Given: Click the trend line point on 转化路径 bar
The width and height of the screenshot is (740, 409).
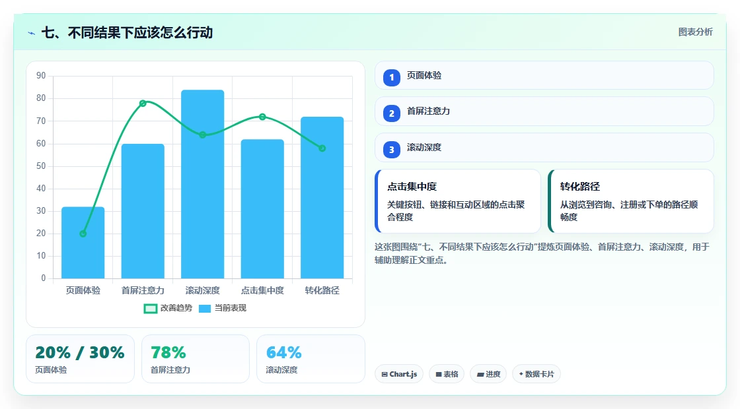Looking at the screenshot, I should pyautogui.click(x=322, y=148).
